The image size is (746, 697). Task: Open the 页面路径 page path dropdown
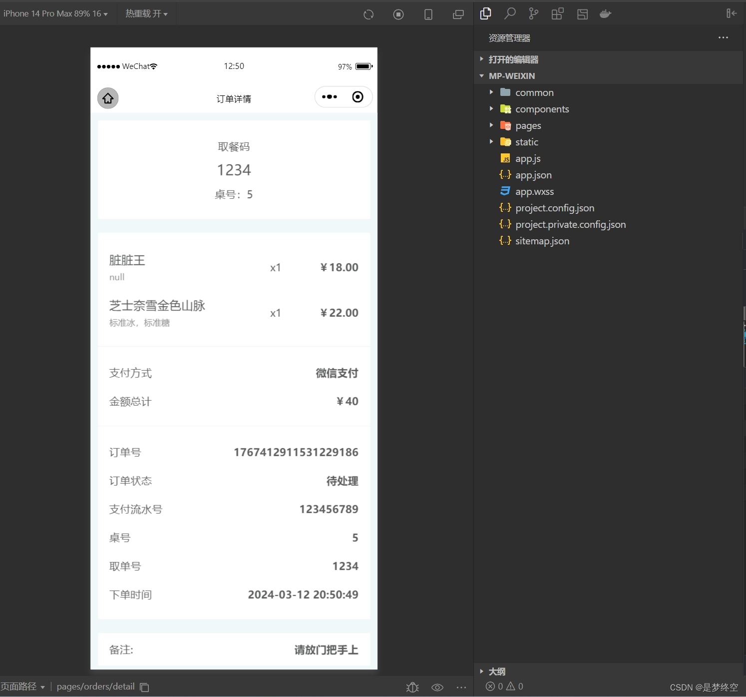pyautogui.click(x=22, y=687)
